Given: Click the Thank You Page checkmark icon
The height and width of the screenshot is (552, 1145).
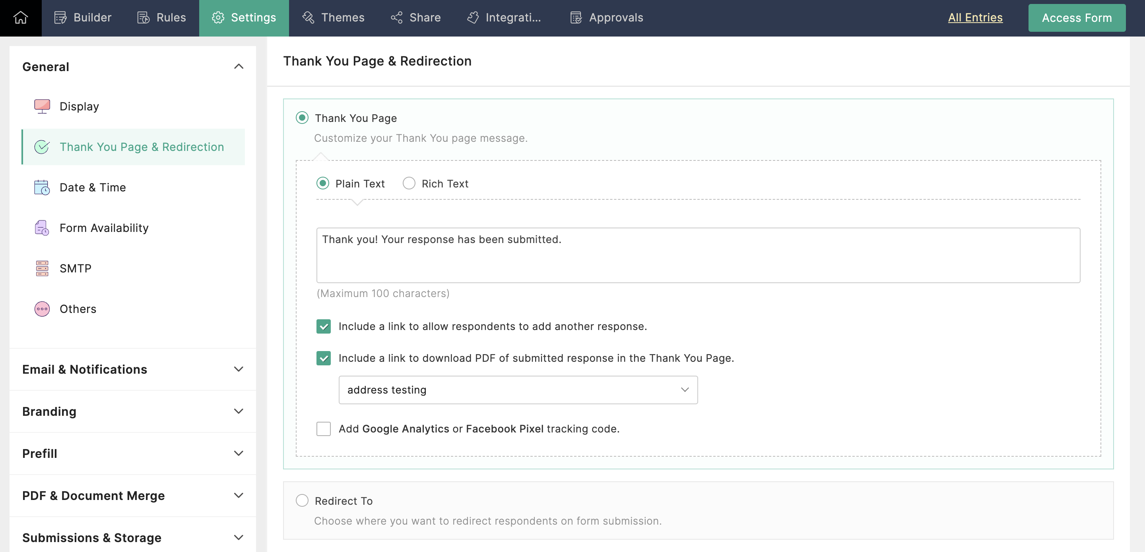Looking at the screenshot, I should (42, 147).
